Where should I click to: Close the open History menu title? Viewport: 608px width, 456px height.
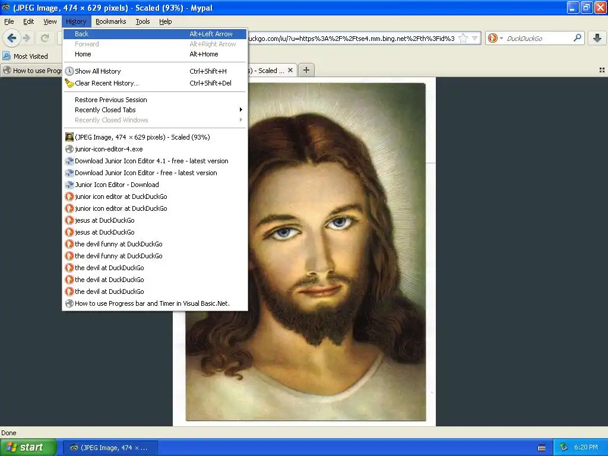click(76, 21)
